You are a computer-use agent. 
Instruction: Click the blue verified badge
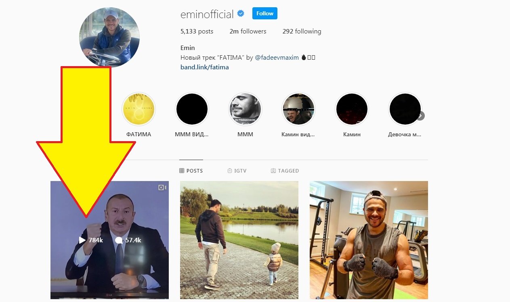tap(241, 14)
